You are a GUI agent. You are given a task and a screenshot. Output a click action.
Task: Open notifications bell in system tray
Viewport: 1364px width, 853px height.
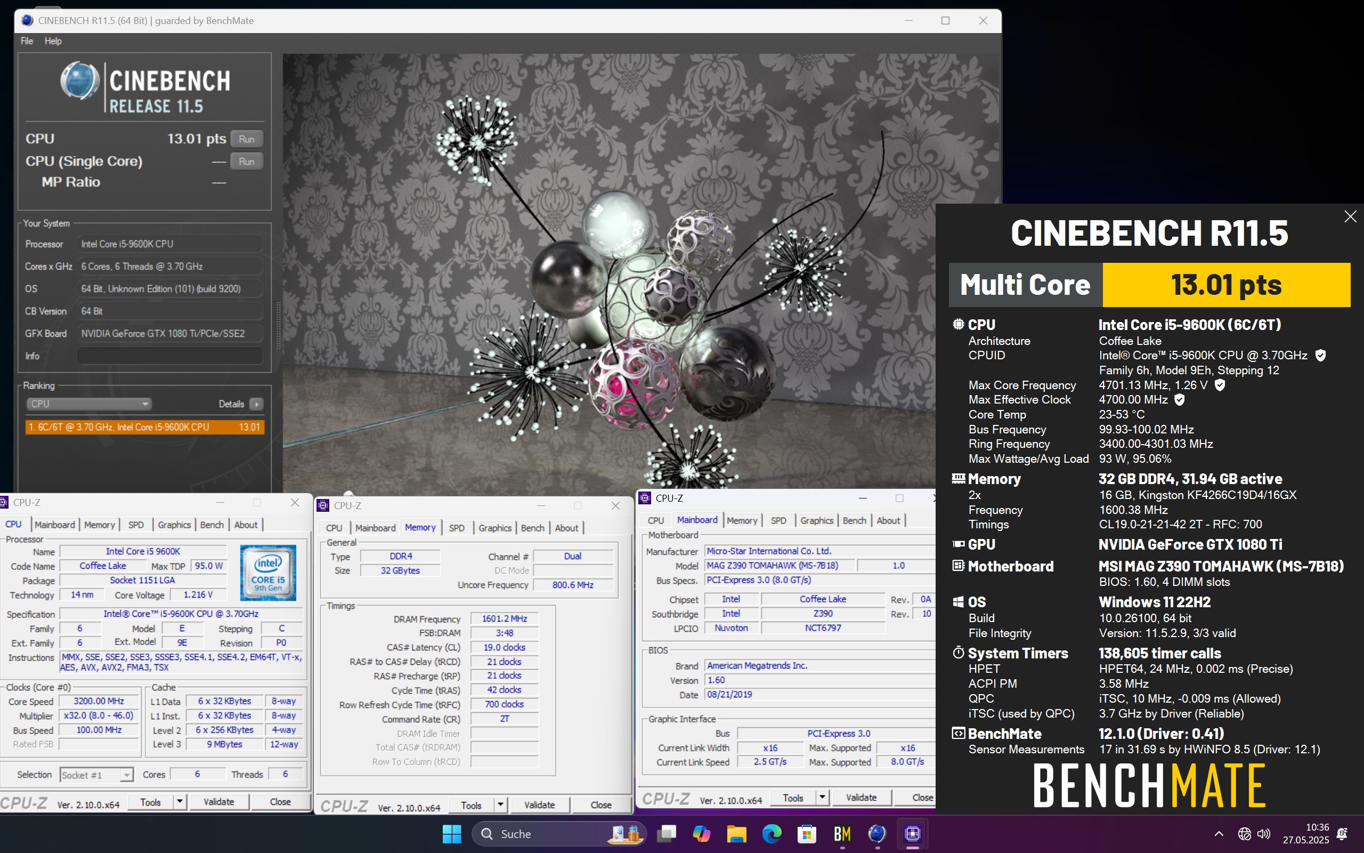(x=1343, y=834)
